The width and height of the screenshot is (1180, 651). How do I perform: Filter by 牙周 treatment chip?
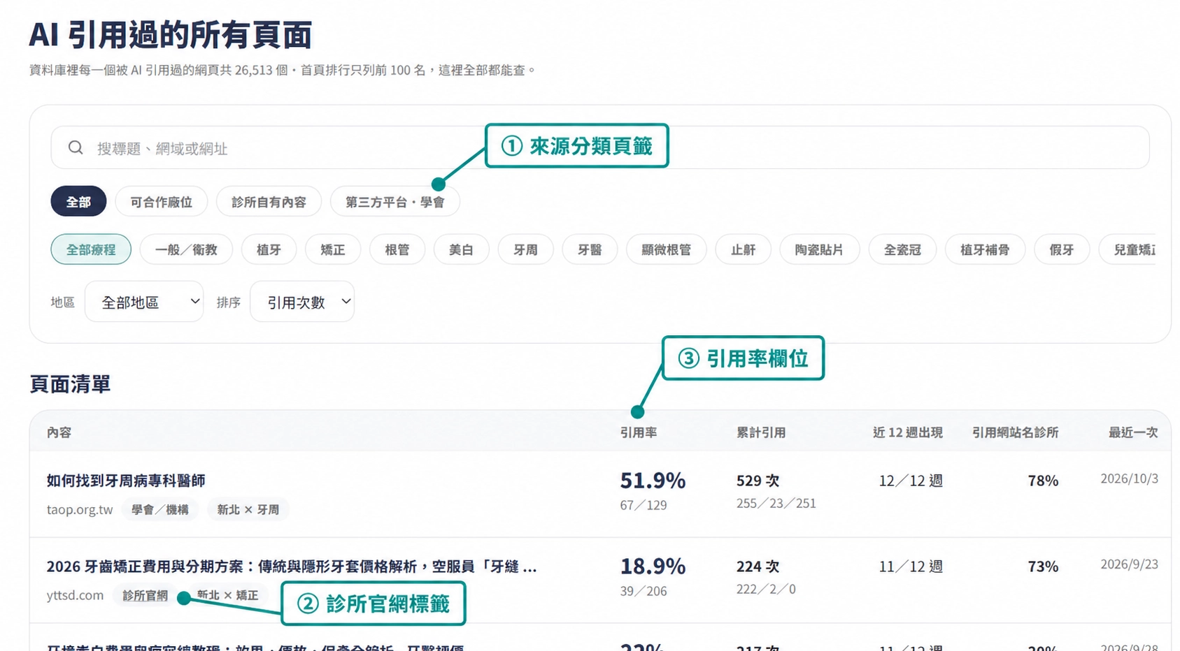[525, 249]
